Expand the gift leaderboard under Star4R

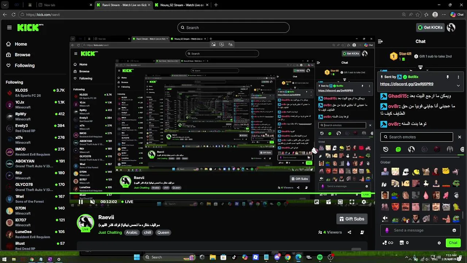[420, 67]
